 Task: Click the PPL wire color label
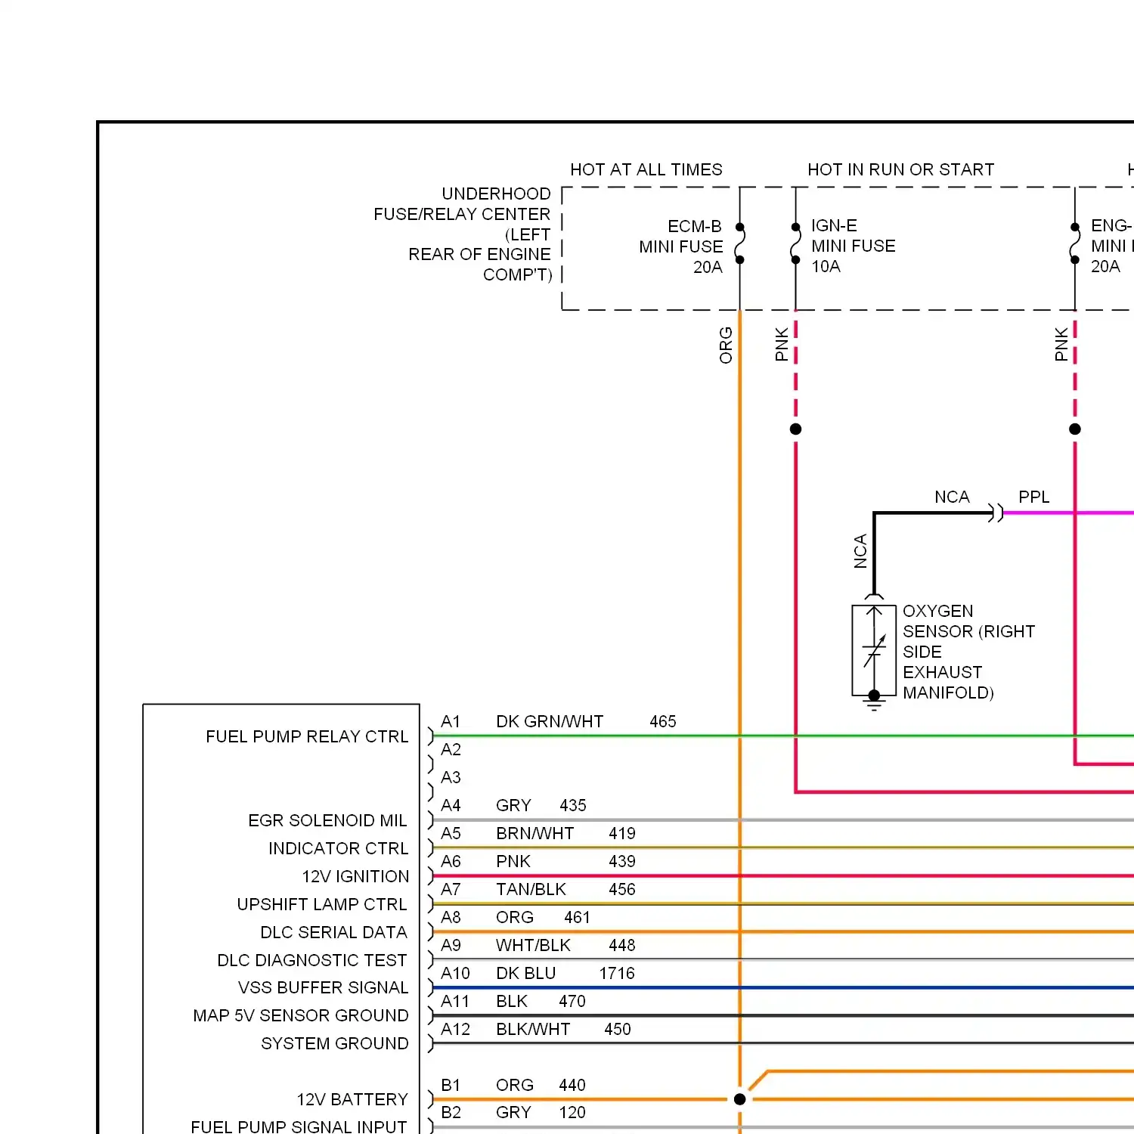pos(1033,497)
